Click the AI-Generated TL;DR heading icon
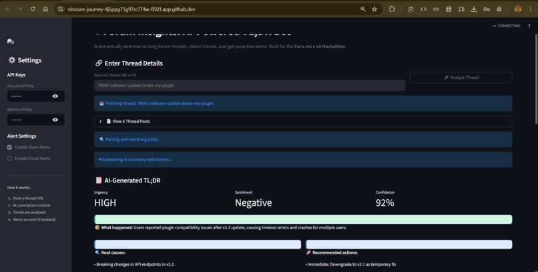This screenshot has height=272, width=538. coord(99,180)
